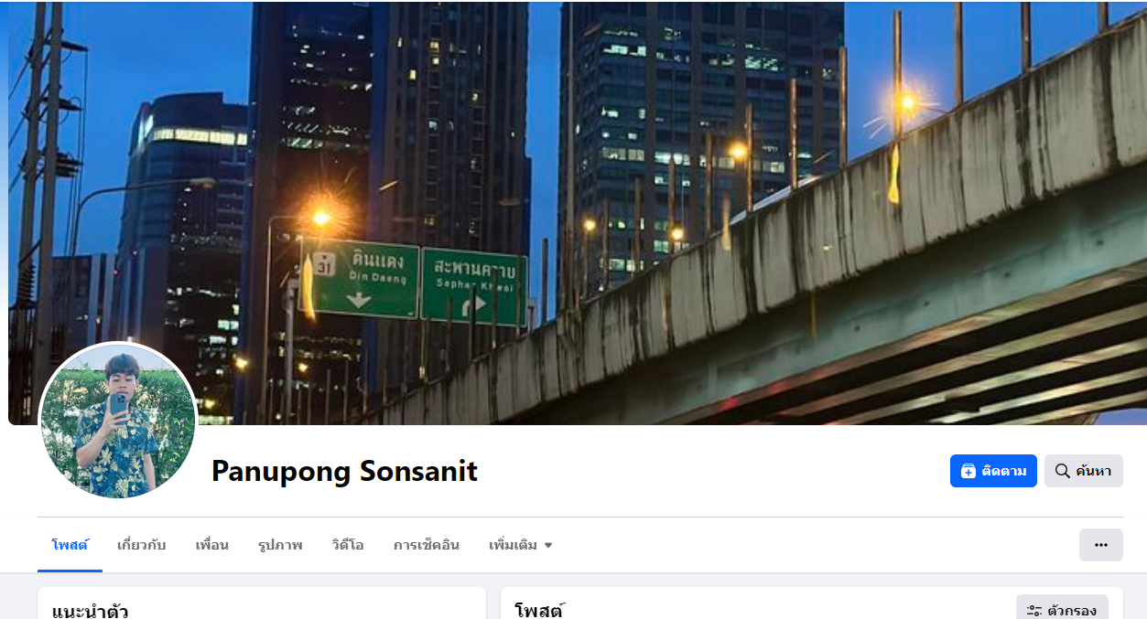The height and width of the screenshot is (619, 1147).
Task: Expand the เพิ่มเติม more menu
Action: (521, 545)
